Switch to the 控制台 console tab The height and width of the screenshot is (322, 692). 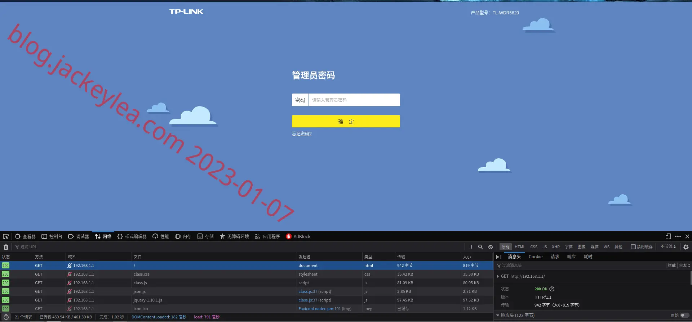pyautogui.click(x=52, y=236)
